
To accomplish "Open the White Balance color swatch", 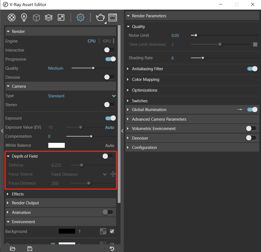I will tap(57, 145).
